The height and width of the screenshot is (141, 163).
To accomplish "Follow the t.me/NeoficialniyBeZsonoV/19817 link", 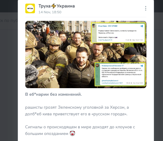I will [112, 83].
